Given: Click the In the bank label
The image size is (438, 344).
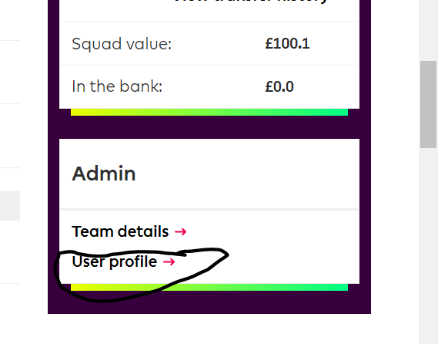Looking at the screenshot, I should (x=117, y=86).
